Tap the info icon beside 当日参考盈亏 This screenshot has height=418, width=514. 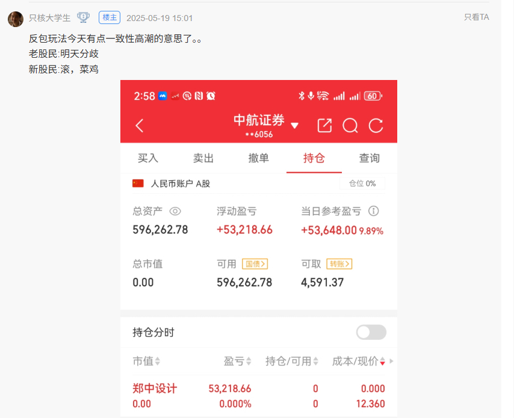click(373, 211)
